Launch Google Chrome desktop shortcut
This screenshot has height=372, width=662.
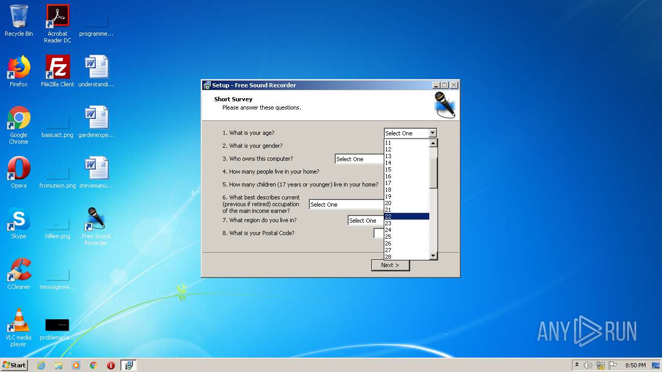point(19,126)
